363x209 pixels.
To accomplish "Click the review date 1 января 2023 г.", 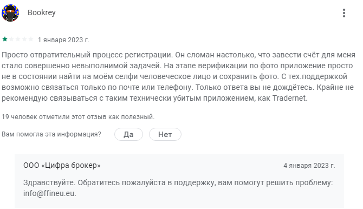I will tap(63, 40).
